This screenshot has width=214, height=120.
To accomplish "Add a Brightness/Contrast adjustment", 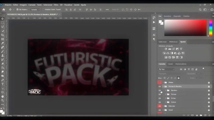I will (166, 49).
